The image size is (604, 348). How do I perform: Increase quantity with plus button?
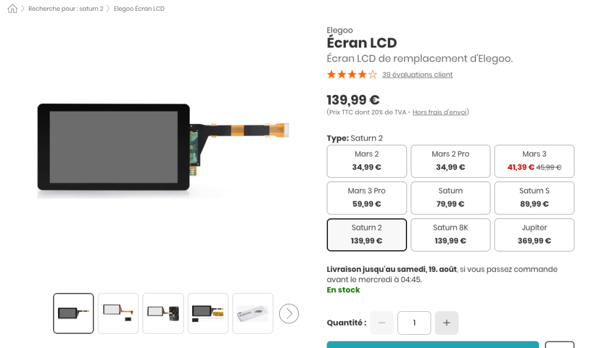[446, 323]
